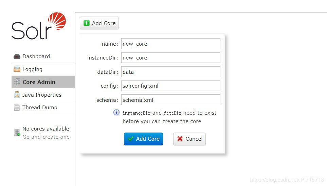The width and height of the screenshot is (327, 186).
Task: Click the dataDir: label
Action: pyautogui.click(x=108, y=72)
